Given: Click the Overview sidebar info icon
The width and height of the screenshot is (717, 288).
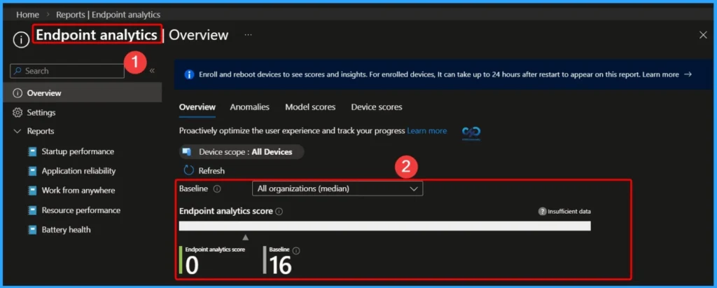Looking at the screenshot, I should tap(18, 93).
